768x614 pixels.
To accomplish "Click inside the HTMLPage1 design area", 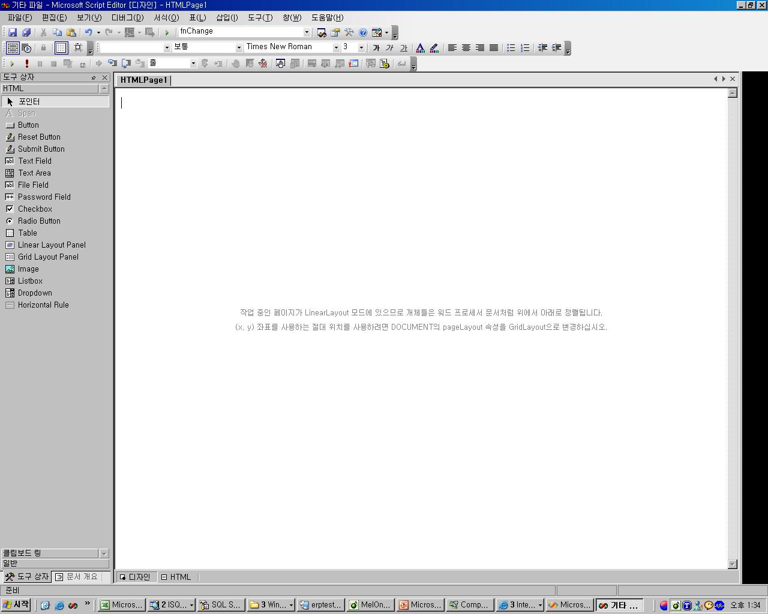I will coord(421,328).
